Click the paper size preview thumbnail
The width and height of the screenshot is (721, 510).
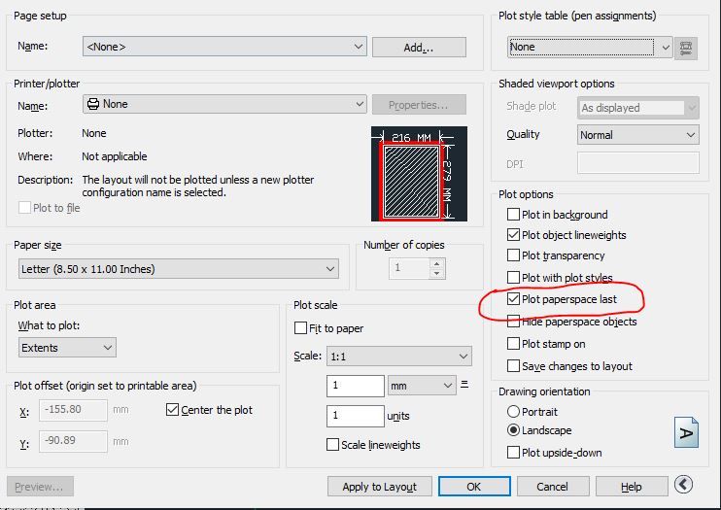click(419, 174)
